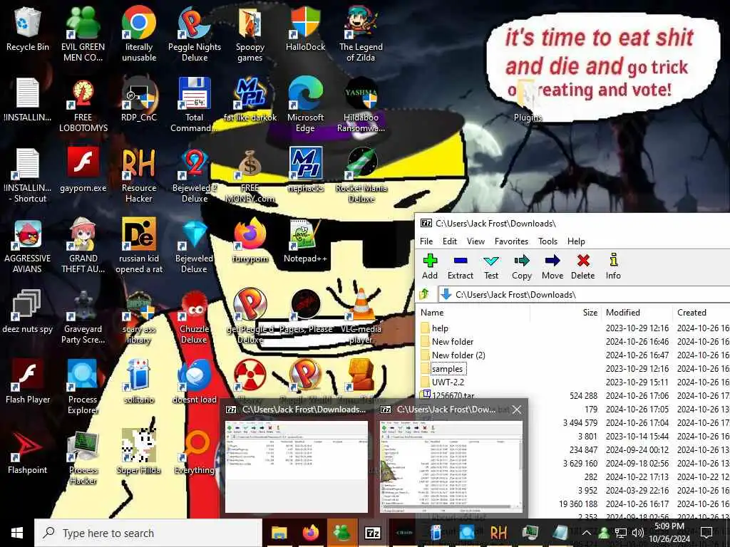Click the Info toolbar icon

click(613, 266)
